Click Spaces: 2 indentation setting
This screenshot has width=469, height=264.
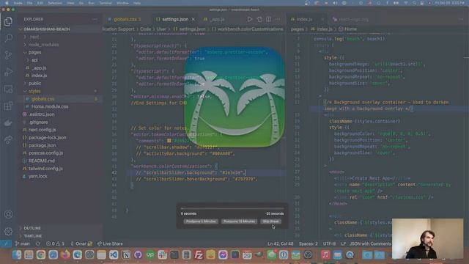(x=308, y=243)
